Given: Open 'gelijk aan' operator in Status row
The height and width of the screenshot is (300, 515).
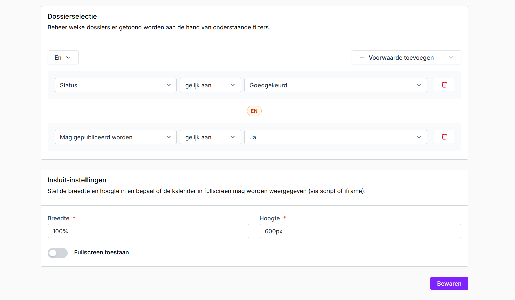Looking at the screenshot, I should click(x=210, y=85).
